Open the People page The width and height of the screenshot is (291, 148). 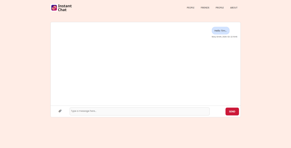[x=190, y=8]
